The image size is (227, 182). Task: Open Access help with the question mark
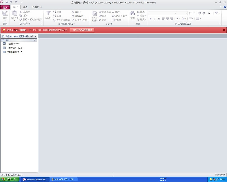(x=225, y=7)
